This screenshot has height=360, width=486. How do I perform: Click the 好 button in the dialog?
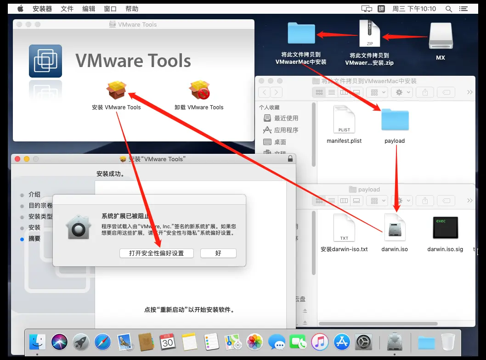coord(218,253)
